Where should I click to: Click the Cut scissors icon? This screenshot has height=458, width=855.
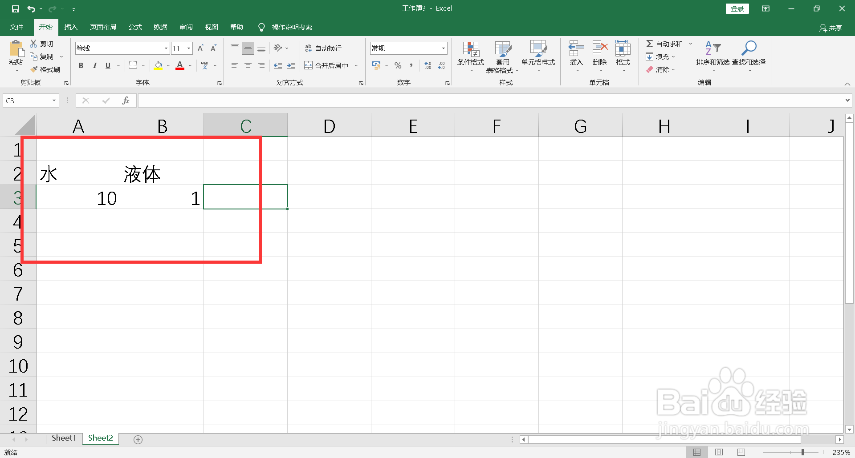pos(33,44)
